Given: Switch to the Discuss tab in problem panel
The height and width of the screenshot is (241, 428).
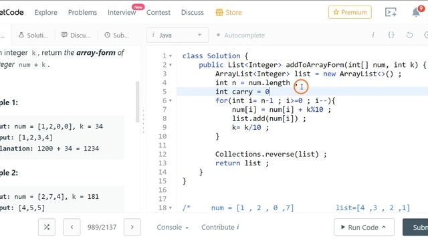Looking at the screenshot, I should click(76, 35).
